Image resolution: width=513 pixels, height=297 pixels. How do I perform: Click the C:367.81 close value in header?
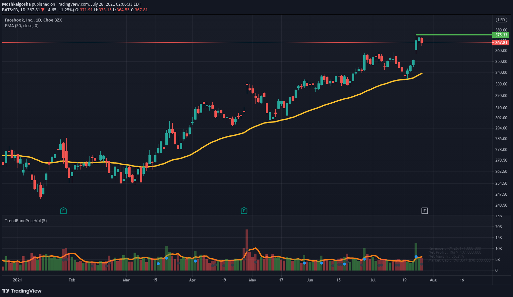tap(140, 10)
